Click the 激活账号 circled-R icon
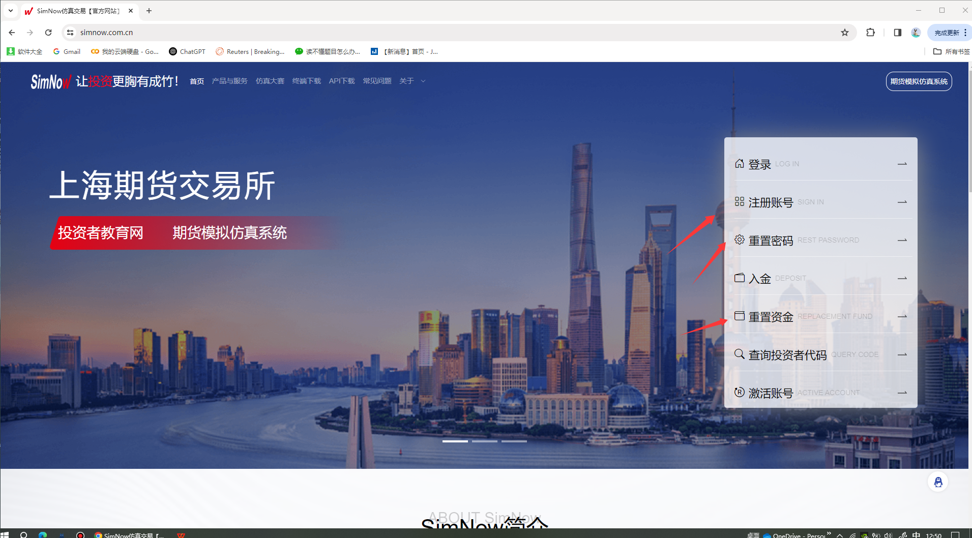This screenshot has width=972, height=538. coord(740,392)
